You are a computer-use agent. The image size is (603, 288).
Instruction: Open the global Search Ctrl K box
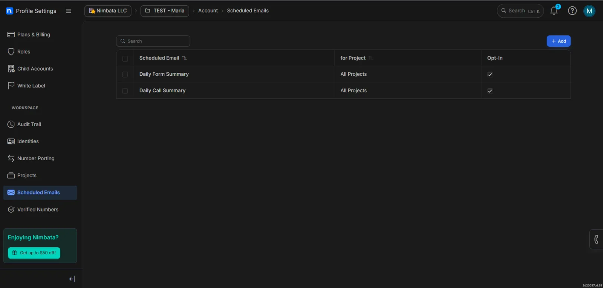520,11
